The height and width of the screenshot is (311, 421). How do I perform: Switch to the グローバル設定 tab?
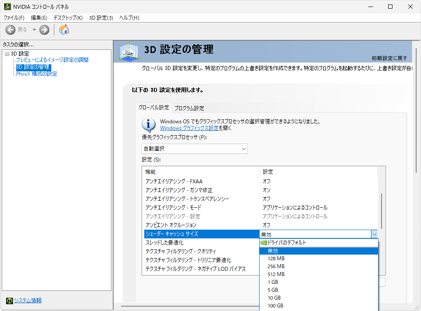click(x=154, y=108)
